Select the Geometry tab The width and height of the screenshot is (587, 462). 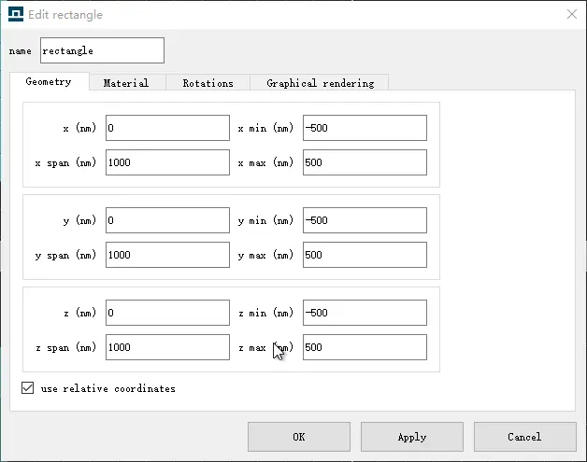click(49, 82)
